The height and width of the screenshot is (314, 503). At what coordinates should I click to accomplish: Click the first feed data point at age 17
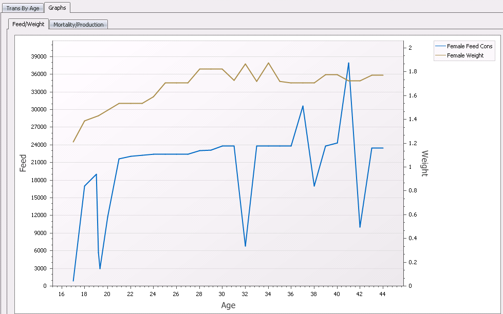pyautogui.click(x=73, y=281)
